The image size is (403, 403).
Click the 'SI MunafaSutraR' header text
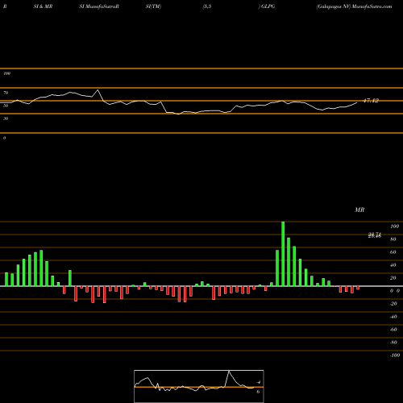(99, 6)
